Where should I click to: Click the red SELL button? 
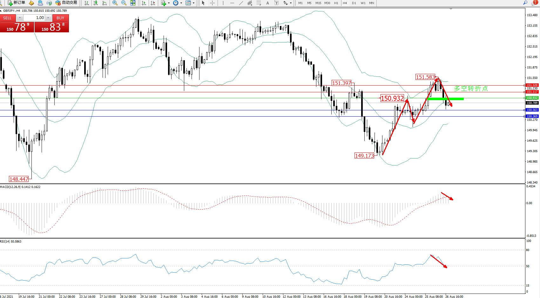7,18
